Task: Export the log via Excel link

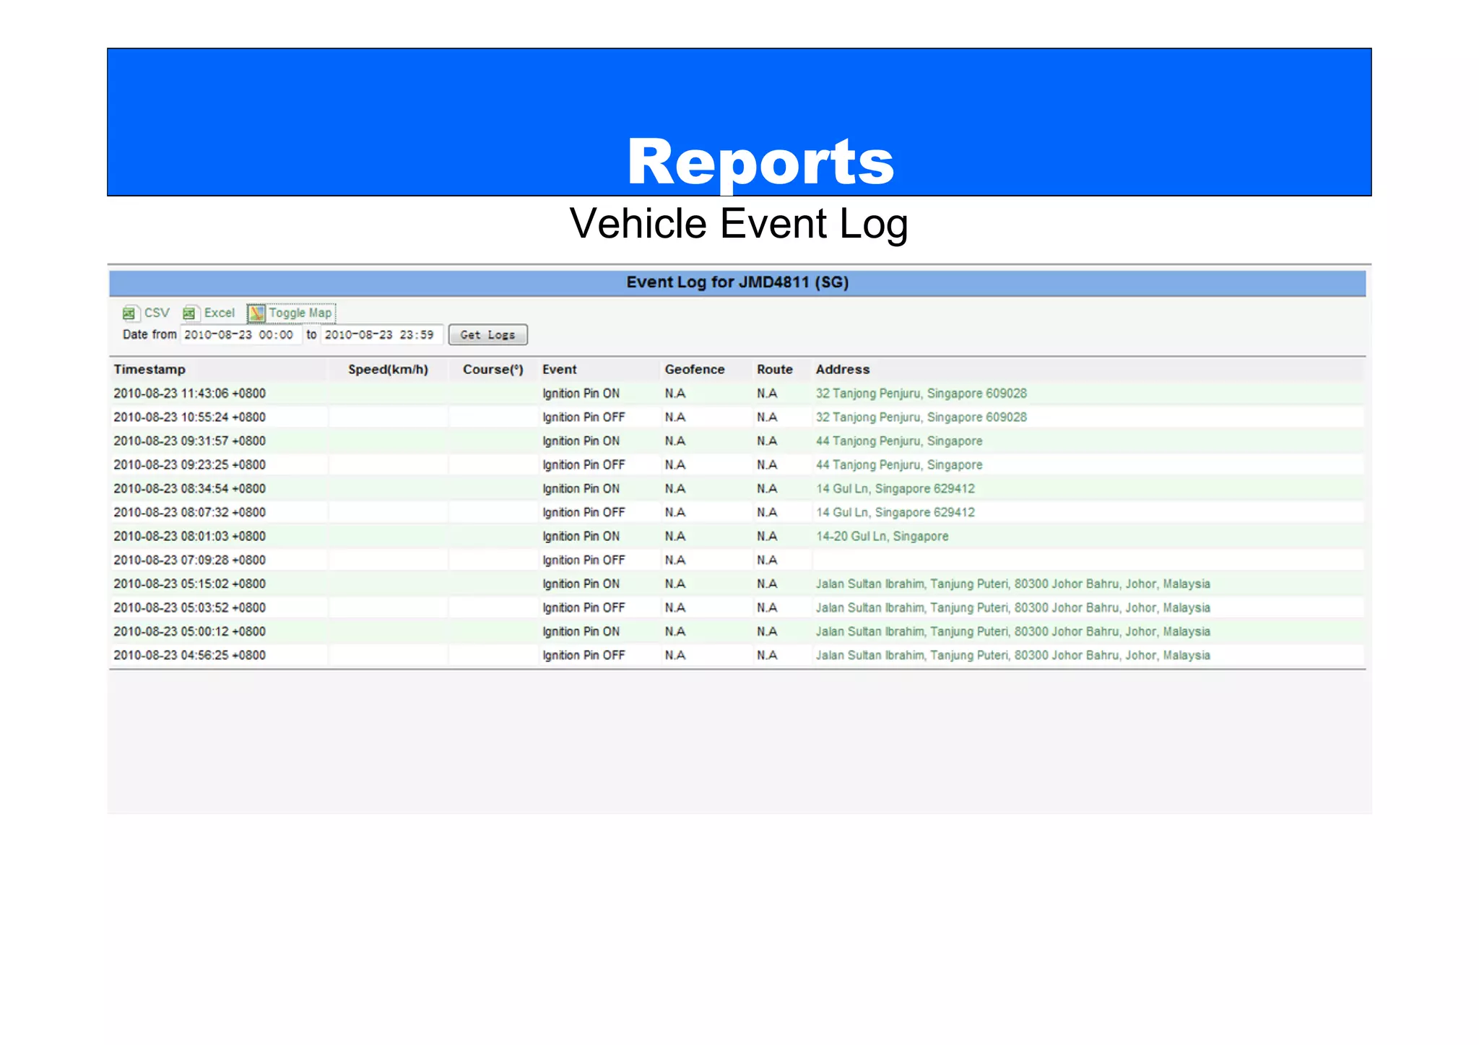Action: [x=220, y=313]
